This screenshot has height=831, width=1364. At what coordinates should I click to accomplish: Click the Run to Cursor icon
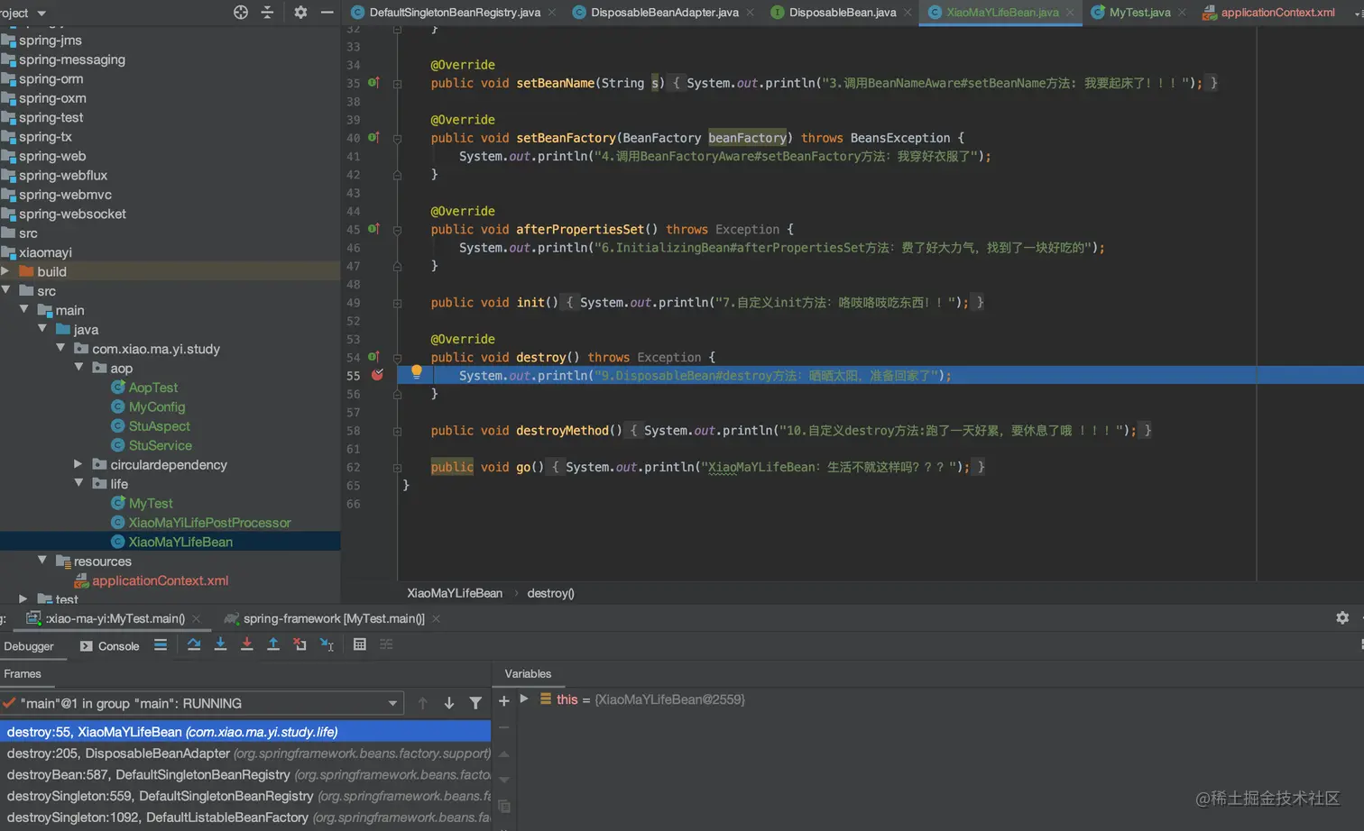click(327, 644)
